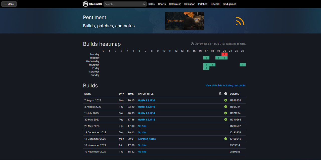The height and width of the screenshot is (160, 321).
Task: Open Hotfix 1.2.1714 patch notes
Action: (x=146, y=113)
